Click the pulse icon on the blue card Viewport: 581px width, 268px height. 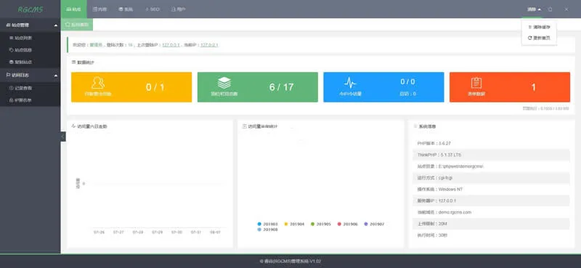[x=350, y=83]
